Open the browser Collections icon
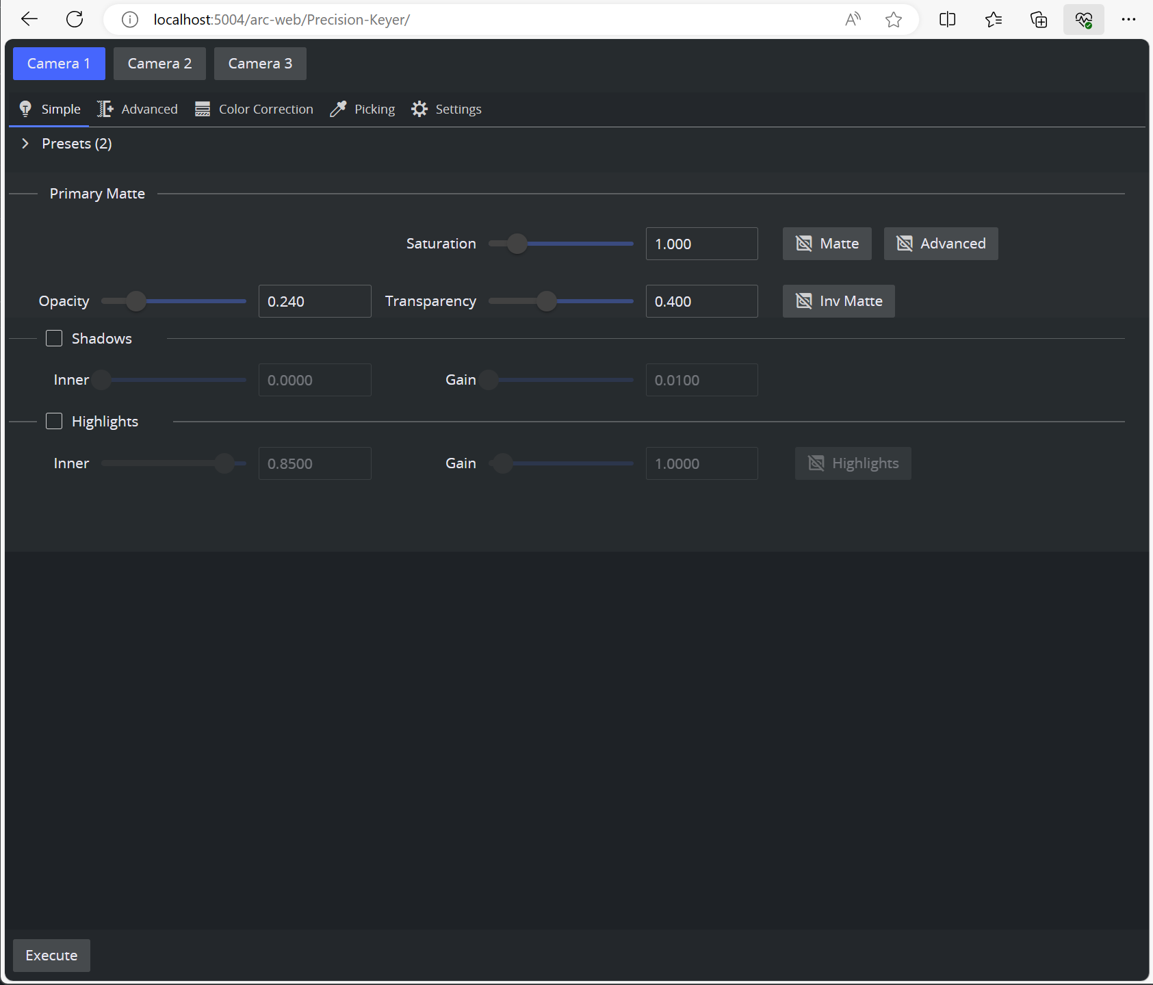The image size is (1153, 985). [x=1038, y=20]
